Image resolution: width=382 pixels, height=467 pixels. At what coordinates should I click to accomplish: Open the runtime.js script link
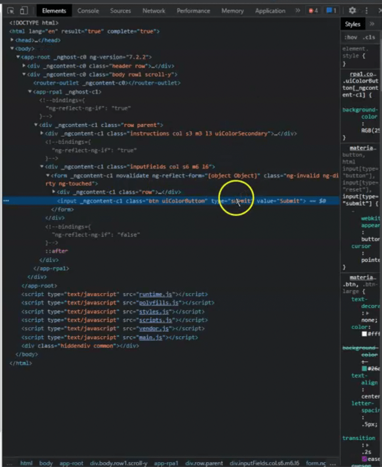click(156, 295)
